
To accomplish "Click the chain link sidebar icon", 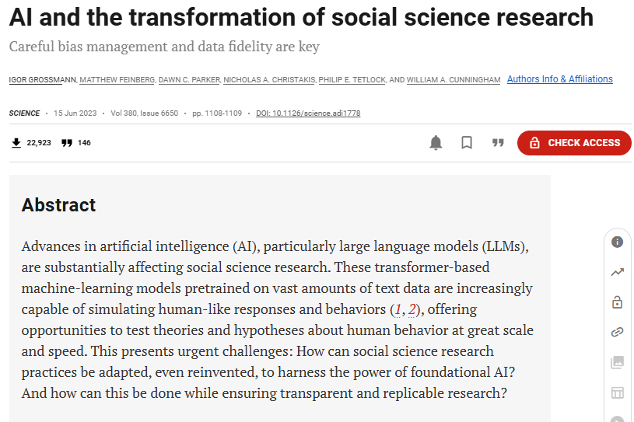I will tap(617, 332).
